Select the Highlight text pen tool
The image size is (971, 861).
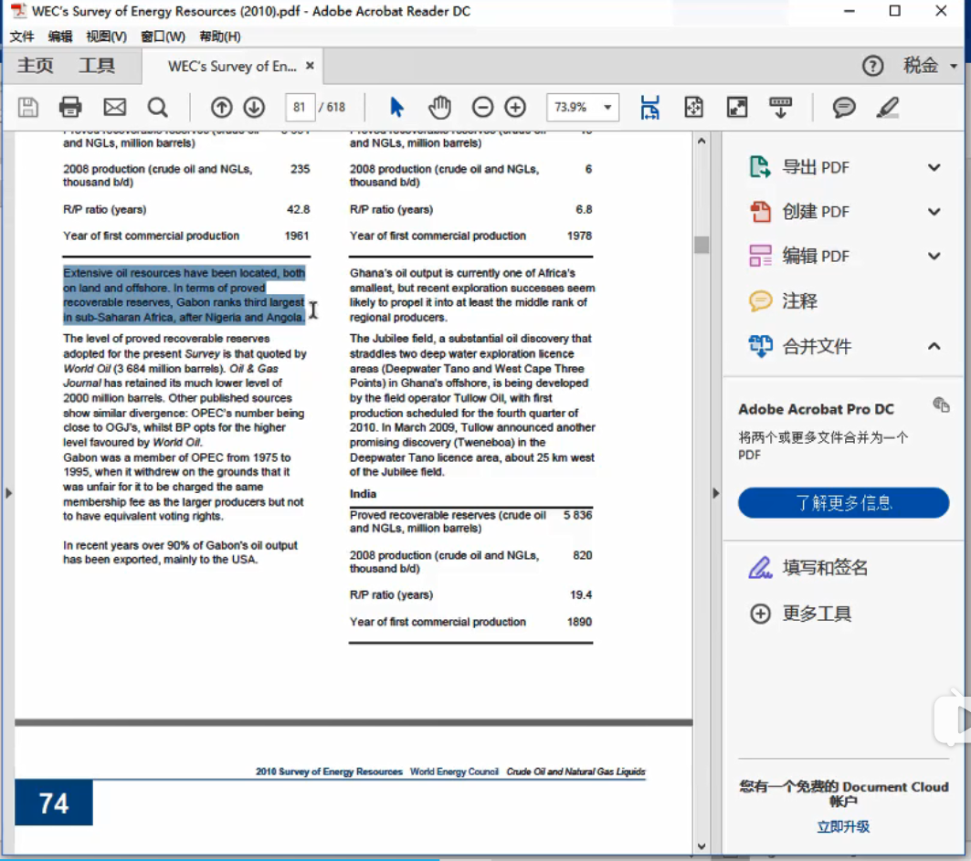pyautogui.click(x=887, y=108)
